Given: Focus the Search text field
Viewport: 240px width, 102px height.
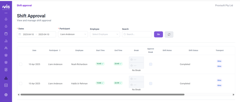Looking at the screenshot, I should point(137,34).
